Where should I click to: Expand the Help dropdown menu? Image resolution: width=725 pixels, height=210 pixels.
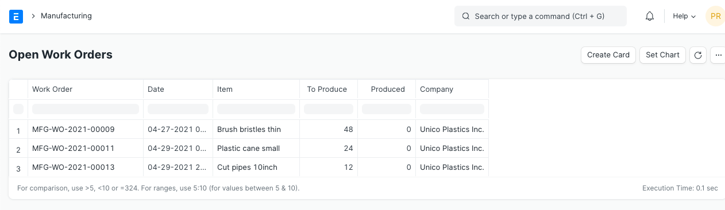pyautogui.click(x=684, y=16)
